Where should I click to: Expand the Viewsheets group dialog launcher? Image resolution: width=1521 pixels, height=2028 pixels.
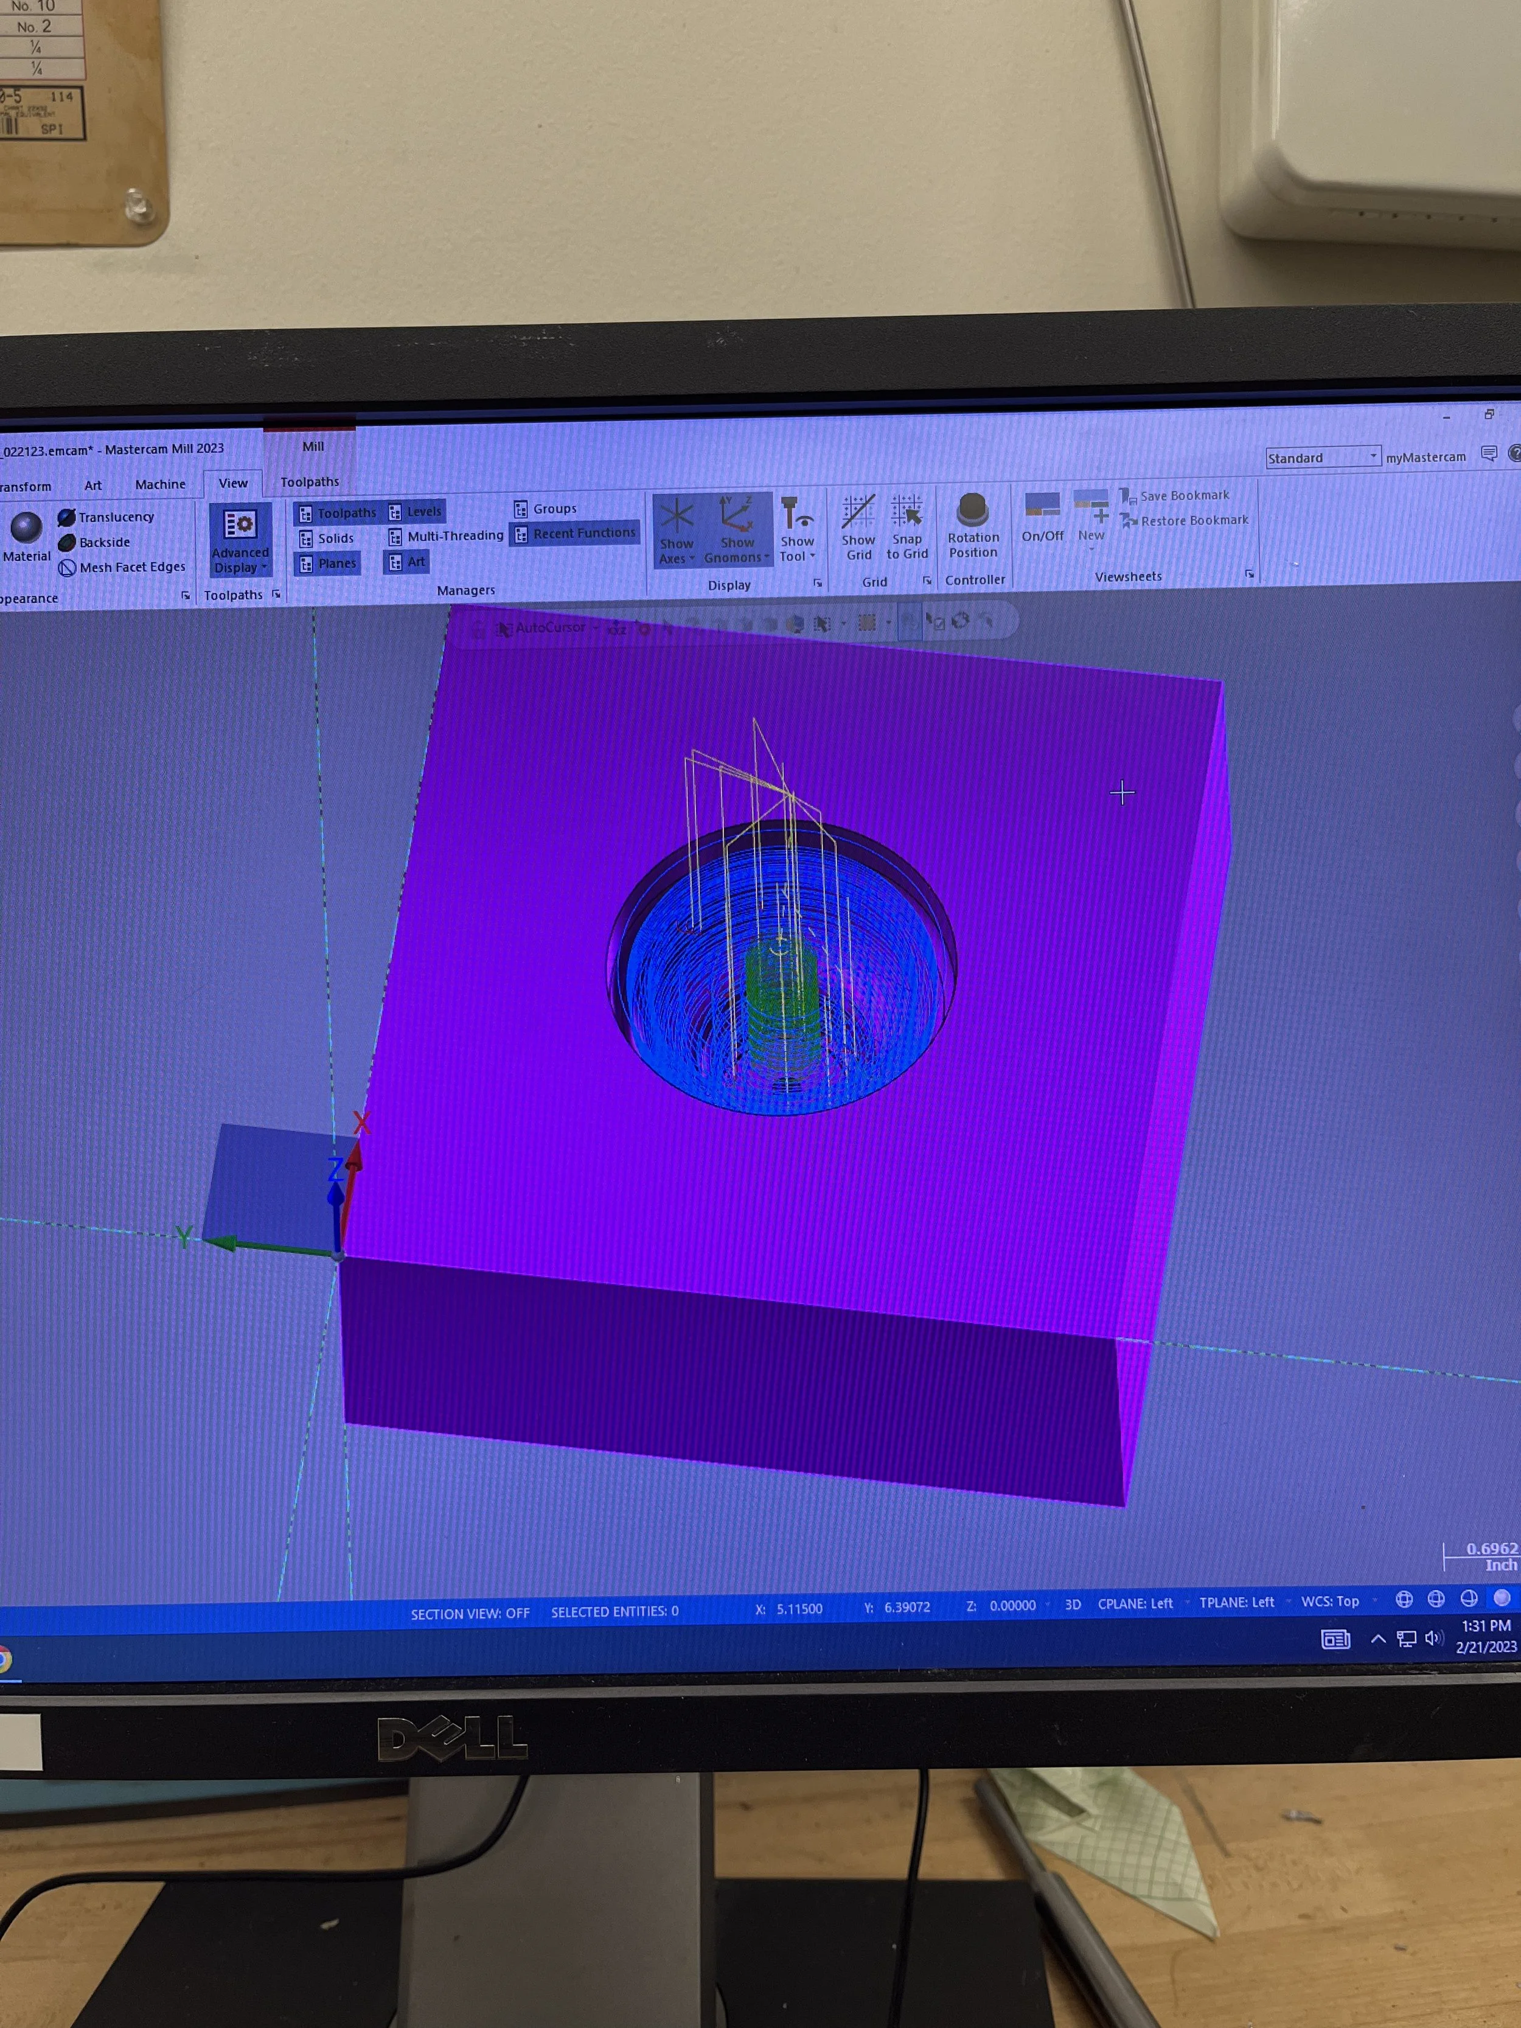[1248, 574]
